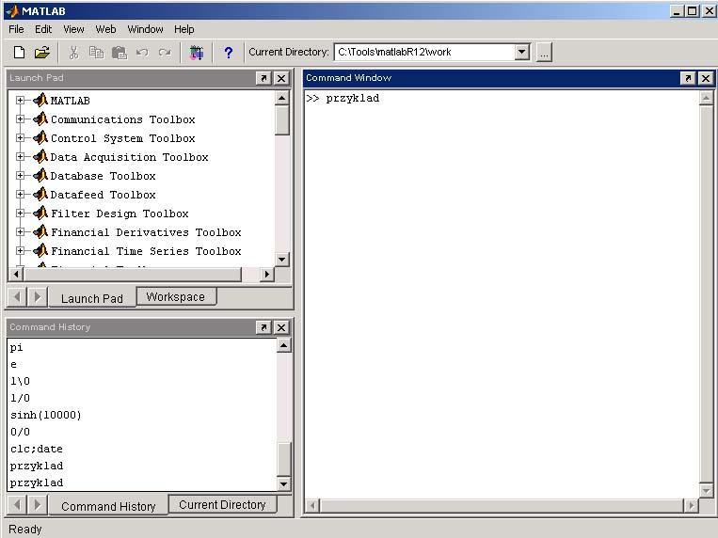Switch to the Current Directory tab

tap(222, 504)
